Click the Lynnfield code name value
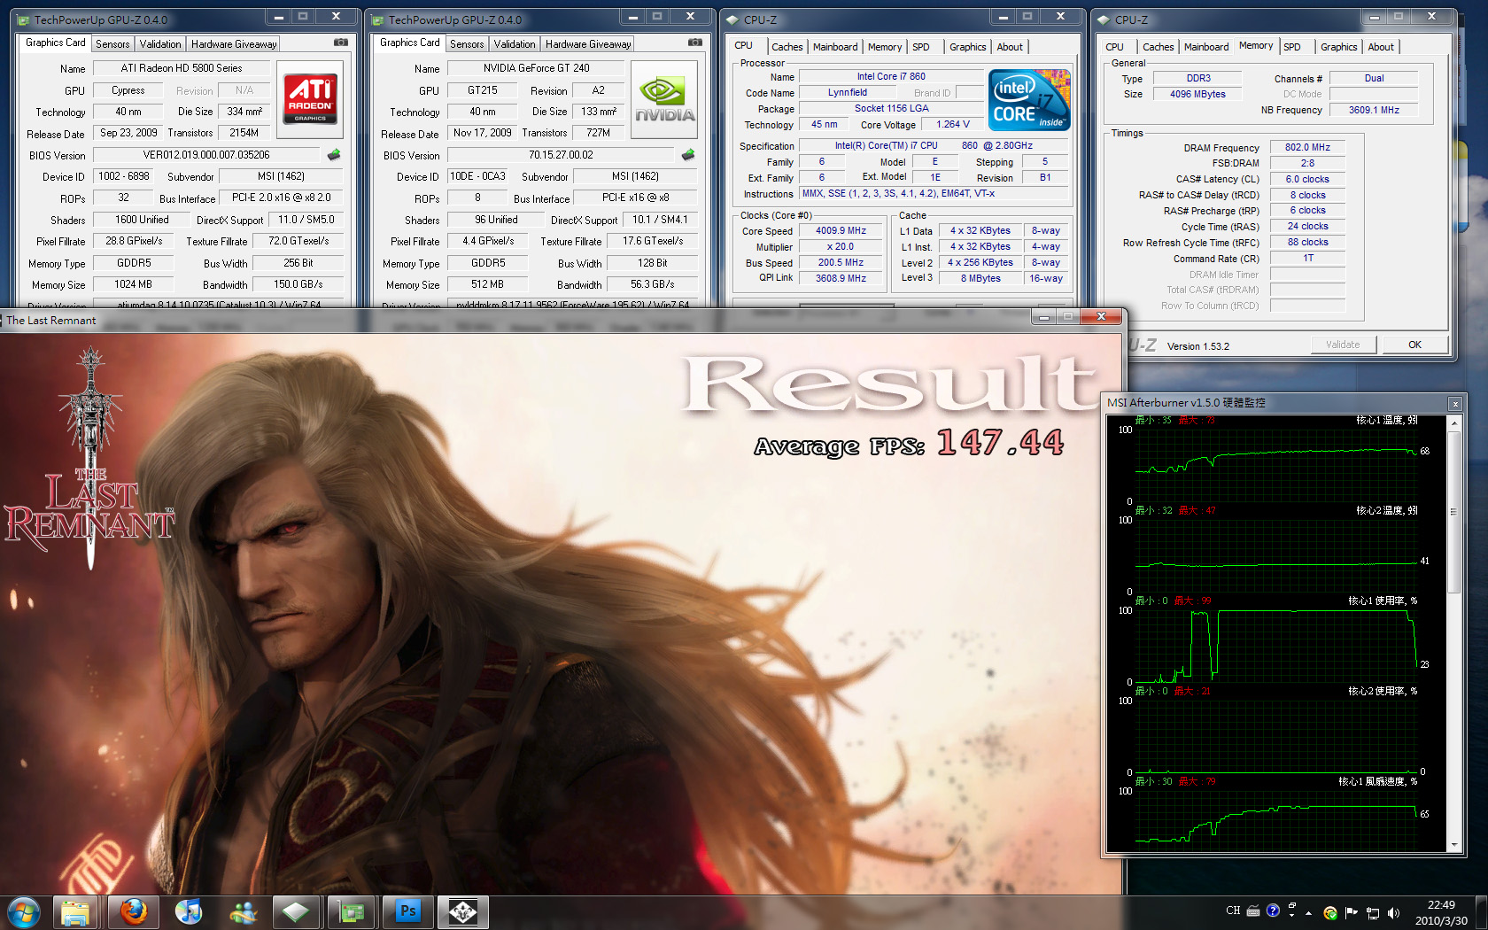 [x=848, y=92]
